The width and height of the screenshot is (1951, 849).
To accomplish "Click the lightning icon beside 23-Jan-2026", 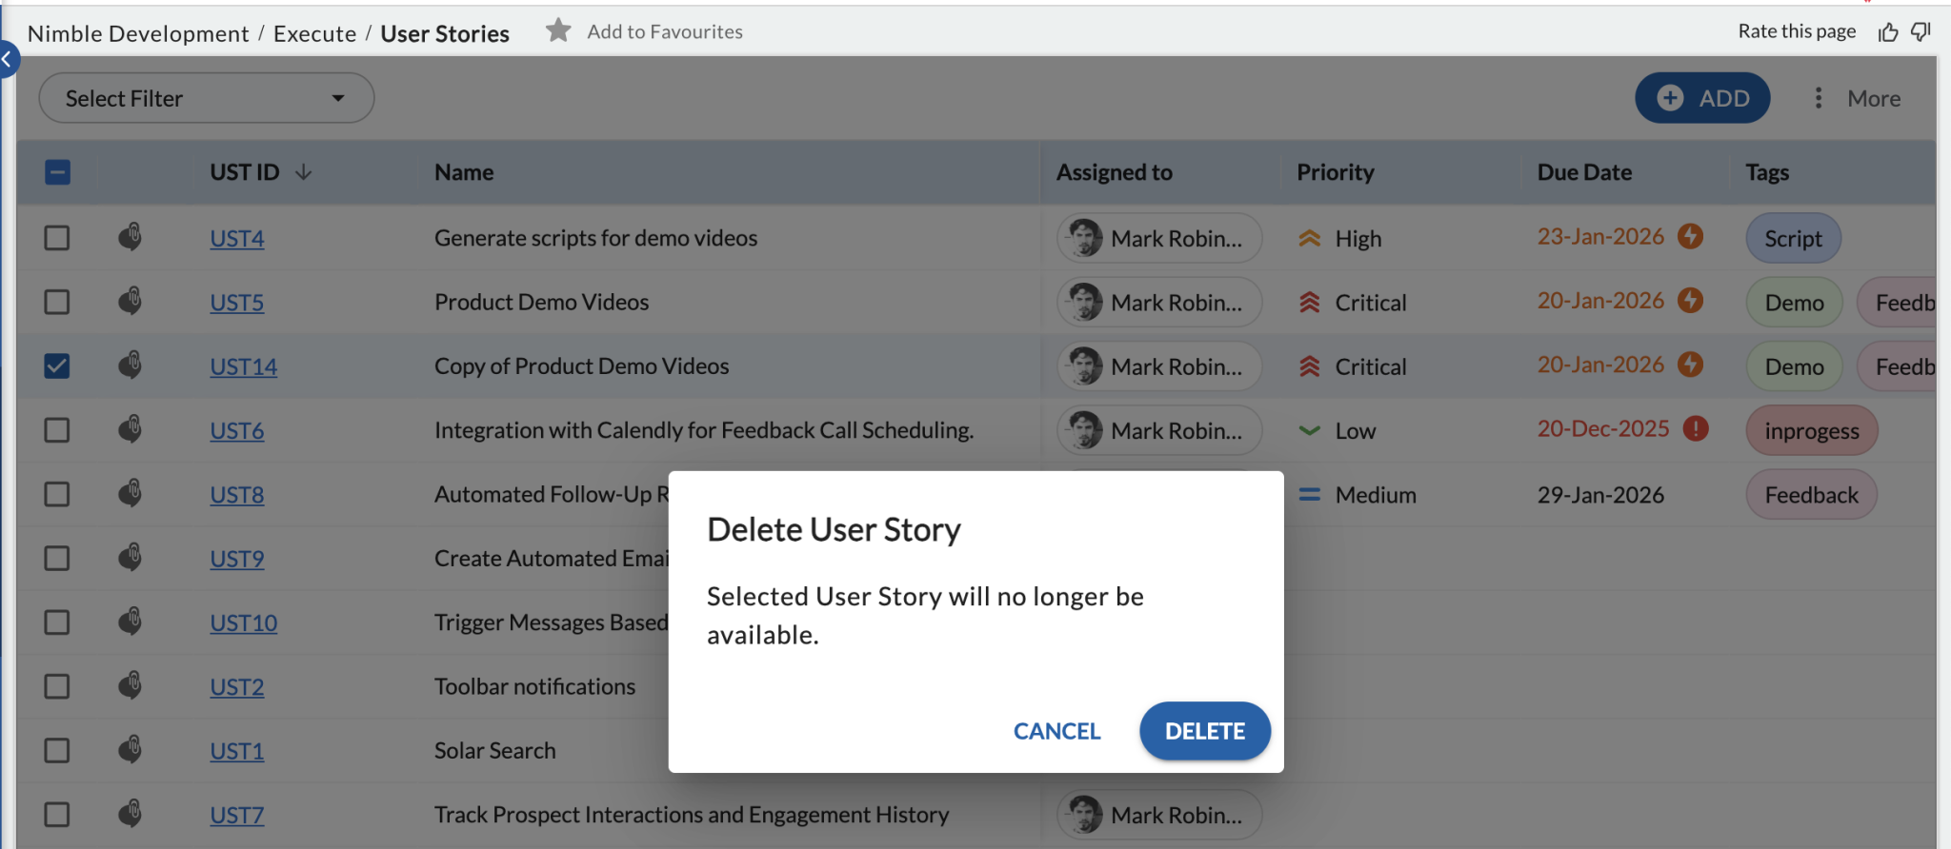I will 1691,236.
